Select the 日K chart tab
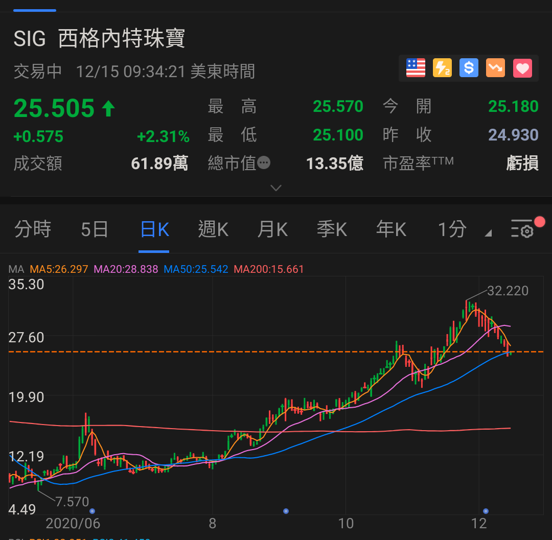This screenshot has width=552, height=540. (154, 229)
